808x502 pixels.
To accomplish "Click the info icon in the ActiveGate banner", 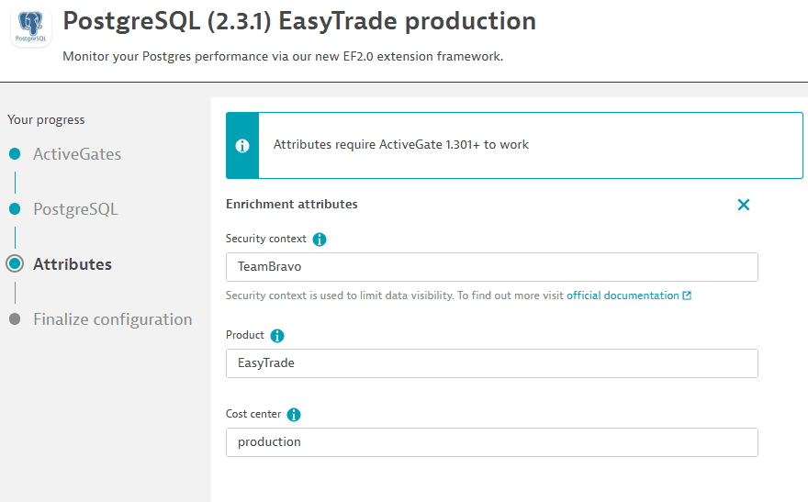I will pos(242,146).
